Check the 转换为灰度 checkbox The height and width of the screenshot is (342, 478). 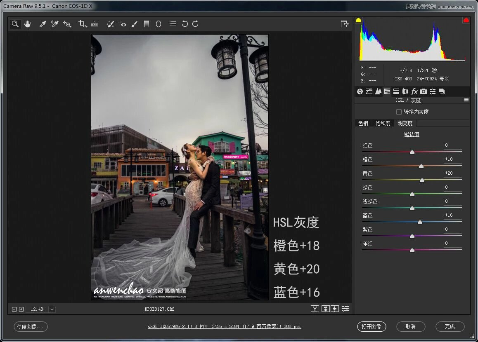(x=399, y=112)
